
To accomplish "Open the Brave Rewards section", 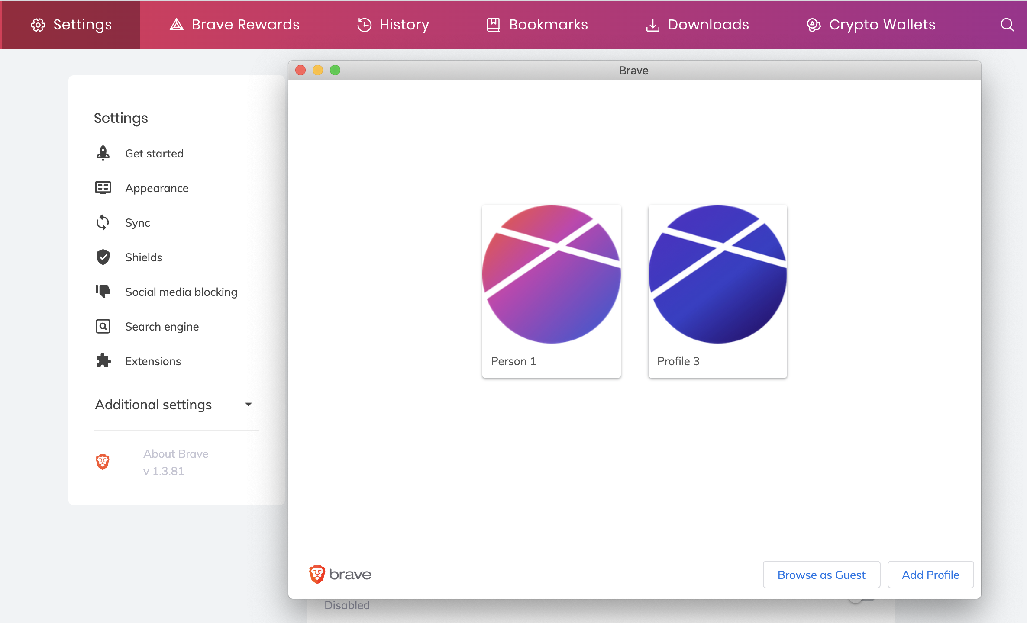I will (x=234, y=25).
